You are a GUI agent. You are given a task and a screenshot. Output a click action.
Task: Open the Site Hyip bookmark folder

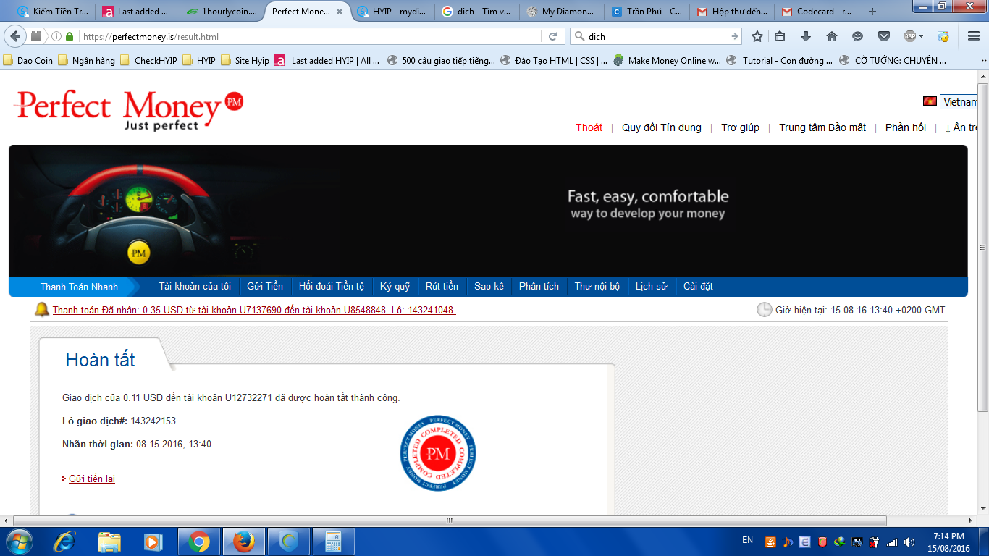[x=245, y=61]
